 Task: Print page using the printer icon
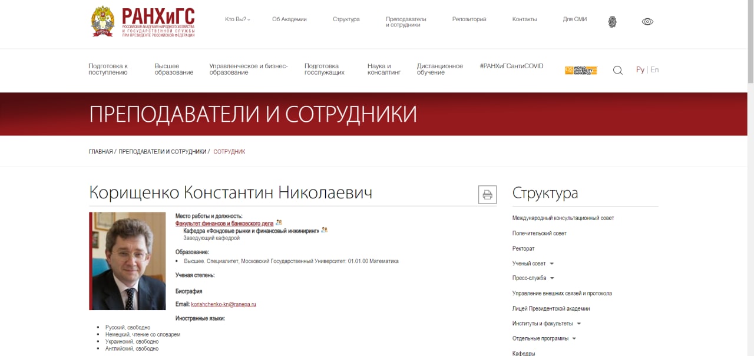487,195
